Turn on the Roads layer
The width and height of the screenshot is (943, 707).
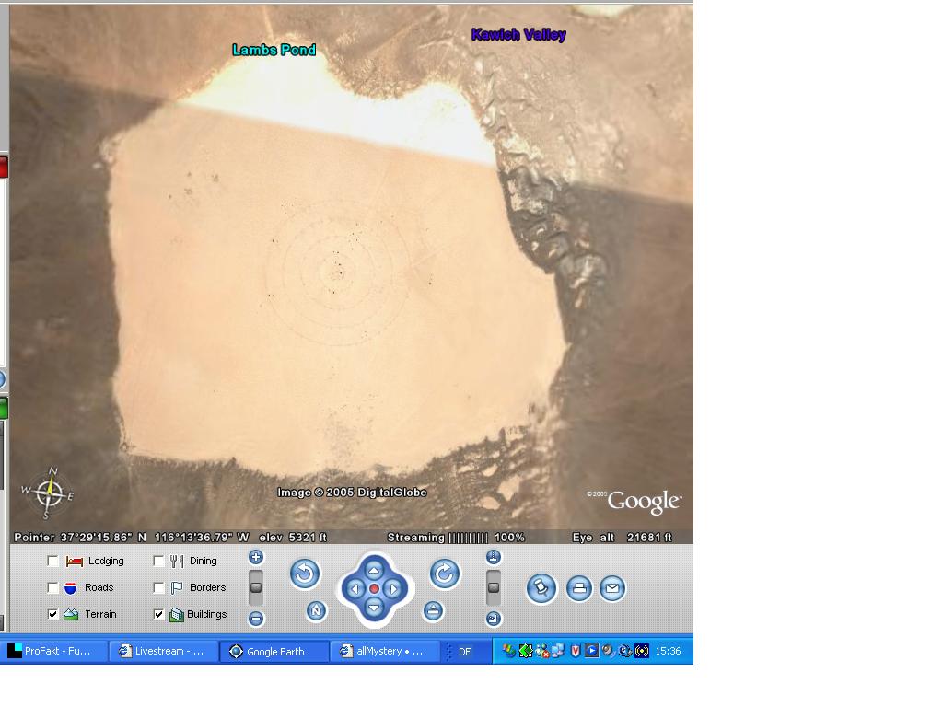[x=53, y=587]
